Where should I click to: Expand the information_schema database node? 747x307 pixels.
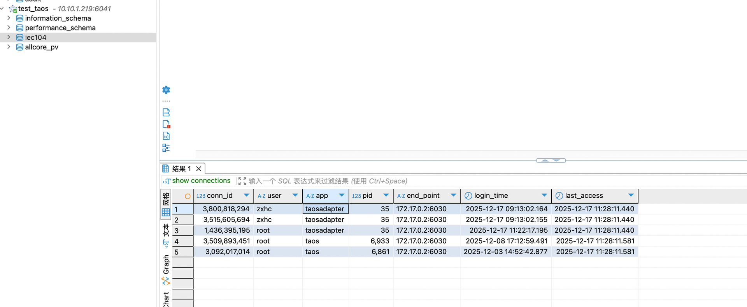(x=9, y=18)
